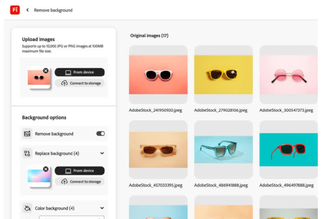Image resolution: width=322 pixels, height=219 pixels.
Task: Click the Replace background option icon
Action: (27, 153)
